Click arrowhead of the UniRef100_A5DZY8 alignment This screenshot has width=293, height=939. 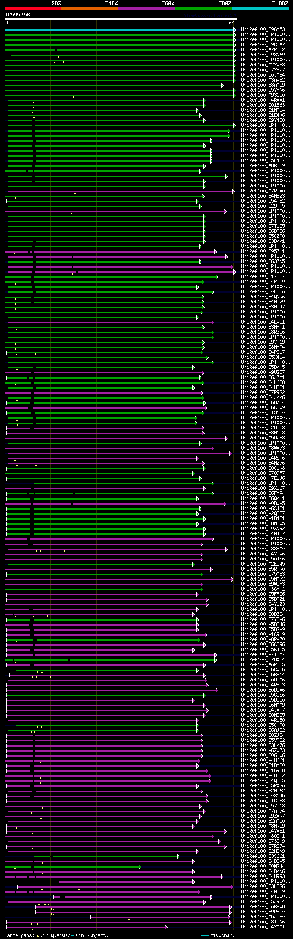pyautogui.click(x=226, y=438)
